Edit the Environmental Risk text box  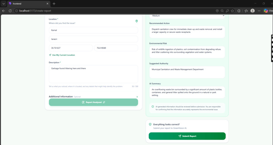(x=187, y=52)
